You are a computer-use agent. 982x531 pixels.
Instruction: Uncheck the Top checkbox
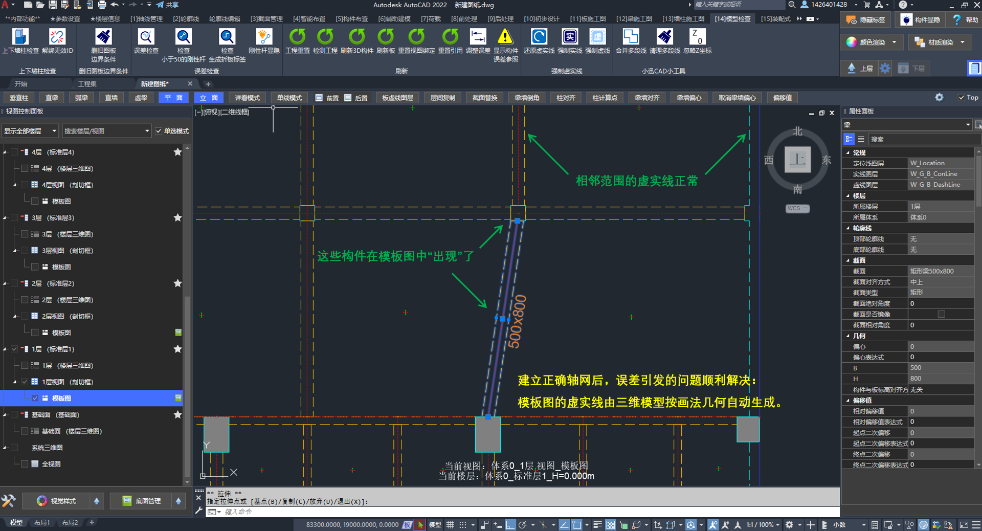tap(961, 98)
